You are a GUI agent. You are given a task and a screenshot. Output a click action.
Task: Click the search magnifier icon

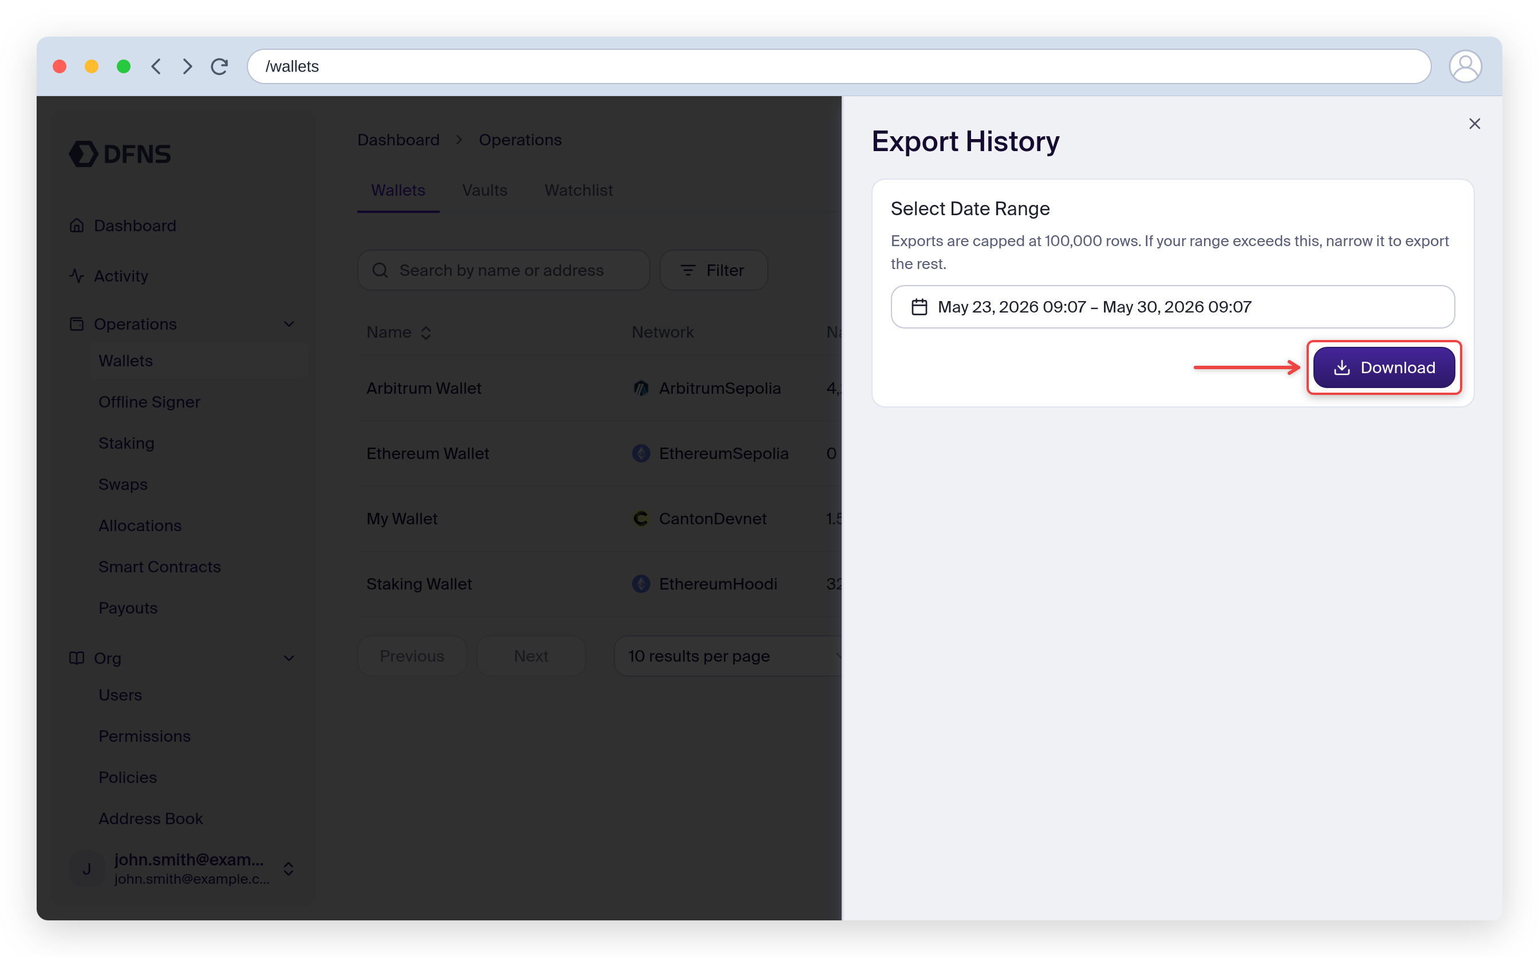coord(381,270)
